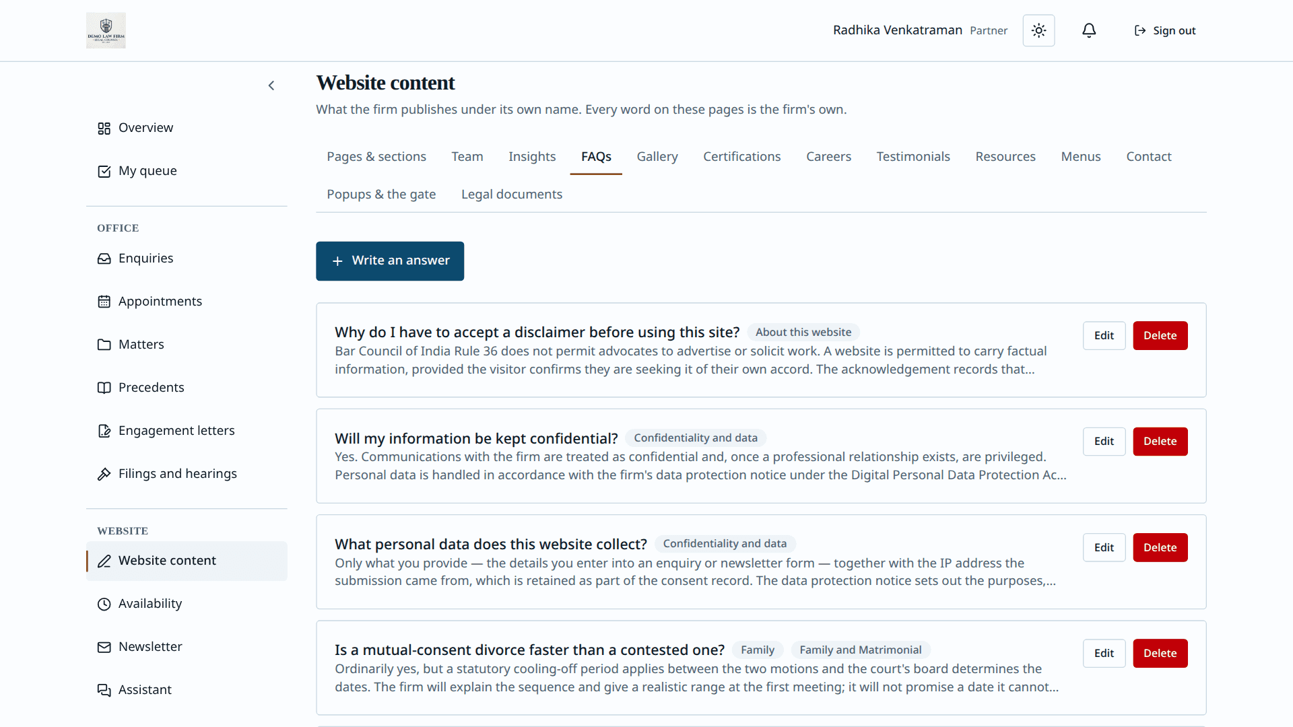Click the Filings and hearings gavel icon
The height and width of the screenshot is (727, 1293).
tap(104, 474)
